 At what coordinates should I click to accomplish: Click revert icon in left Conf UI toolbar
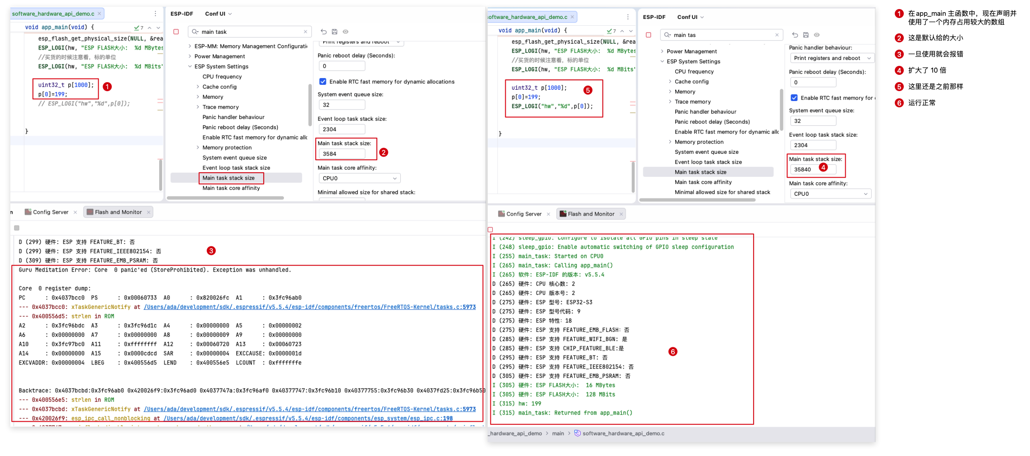pyautogui.click(x=323, y=32)
